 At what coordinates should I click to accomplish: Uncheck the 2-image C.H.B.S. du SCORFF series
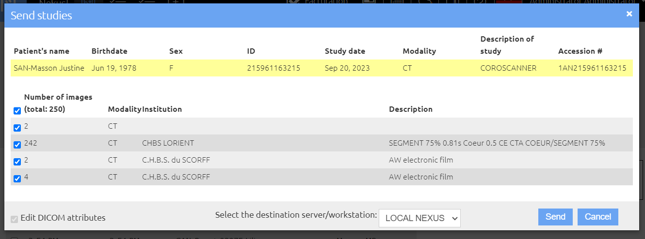coord(17,162)
